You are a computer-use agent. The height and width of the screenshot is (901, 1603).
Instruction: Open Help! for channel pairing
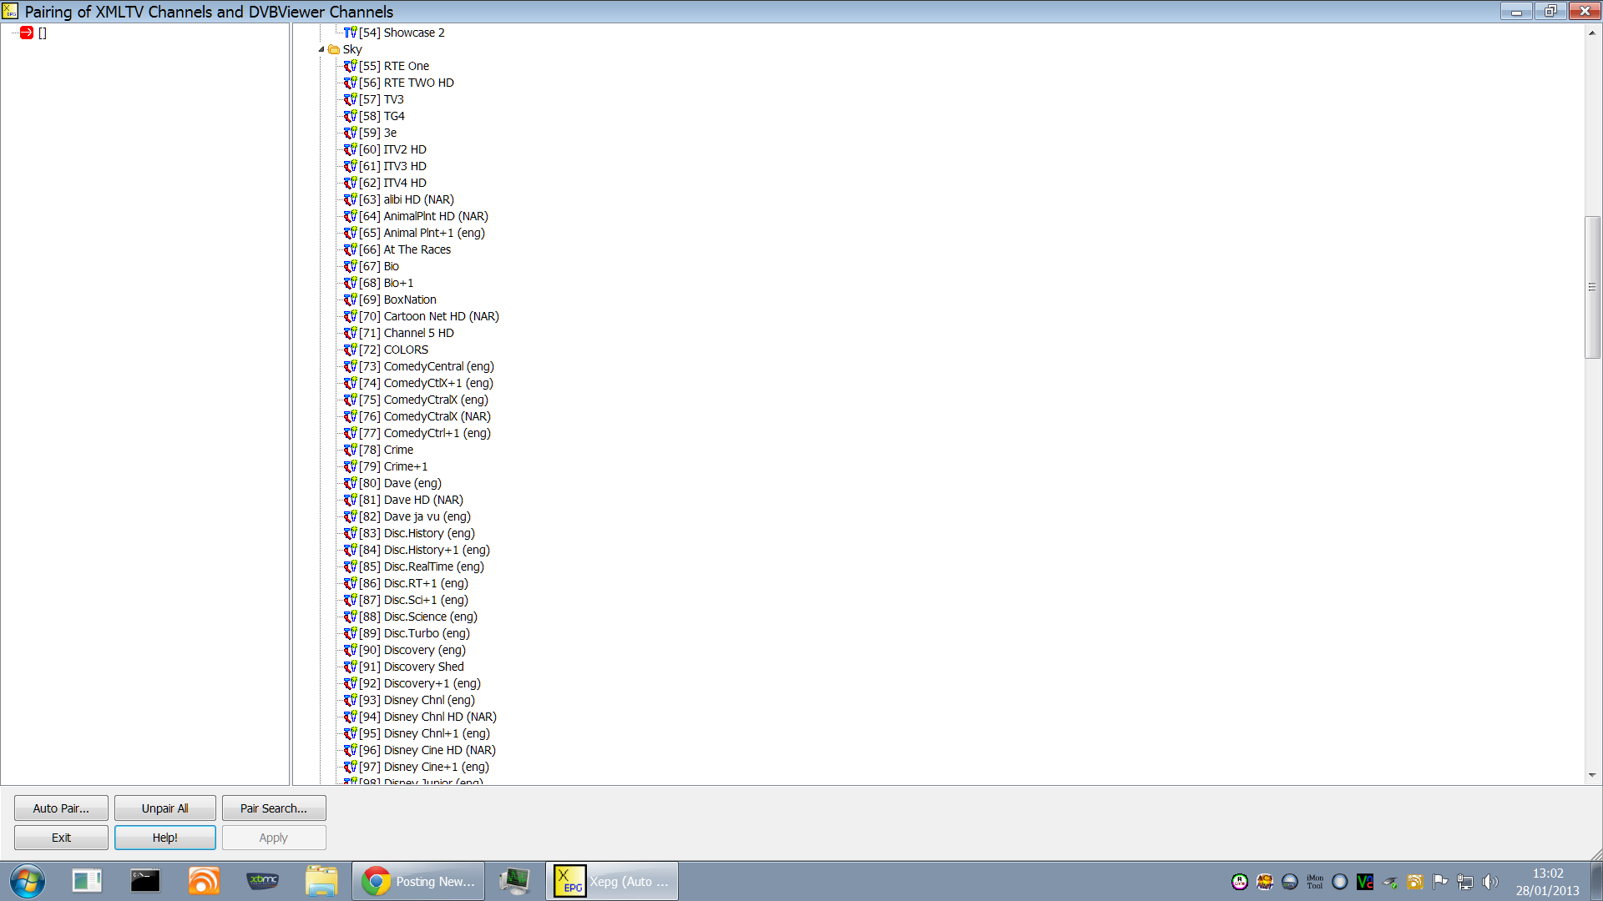(164, 838)
